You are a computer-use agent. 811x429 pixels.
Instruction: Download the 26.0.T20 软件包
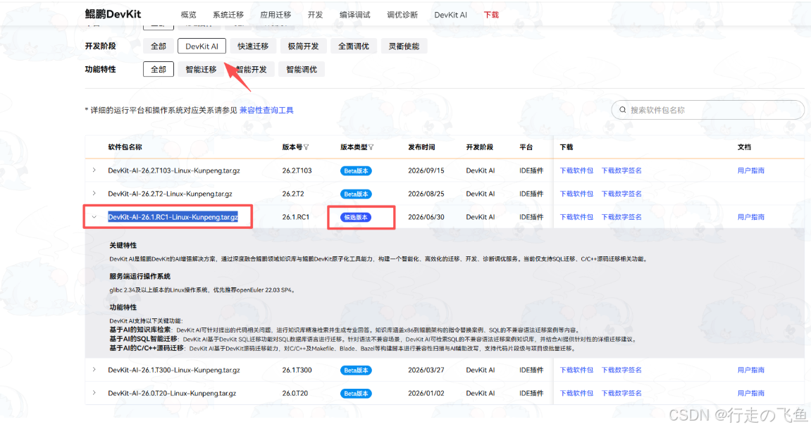point(576,393)
